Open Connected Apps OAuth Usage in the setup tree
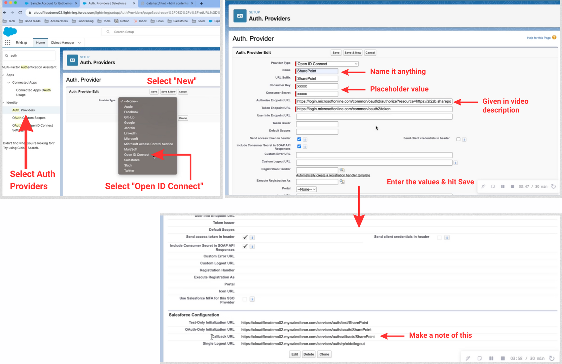 pos(33,92)
